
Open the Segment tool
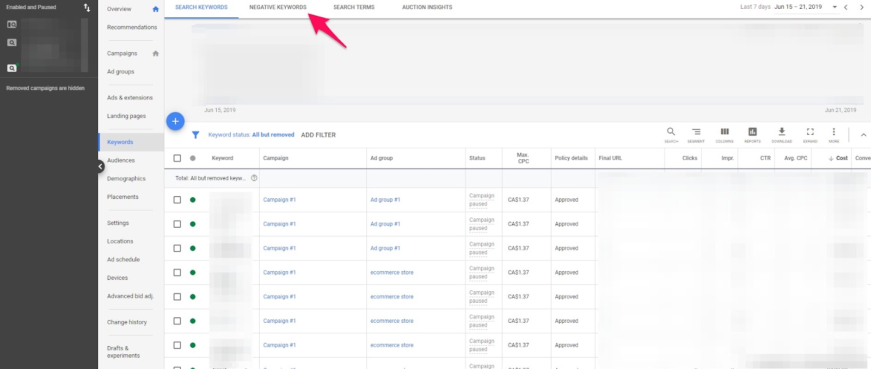[x=696, y=135]
